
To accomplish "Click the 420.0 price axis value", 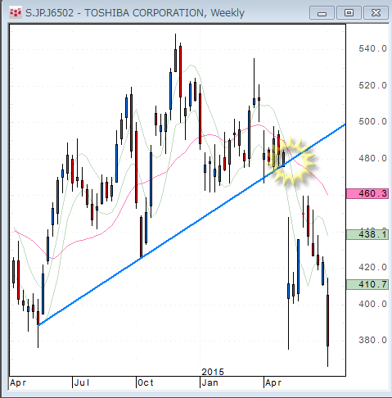I will [x=372, y=267].
